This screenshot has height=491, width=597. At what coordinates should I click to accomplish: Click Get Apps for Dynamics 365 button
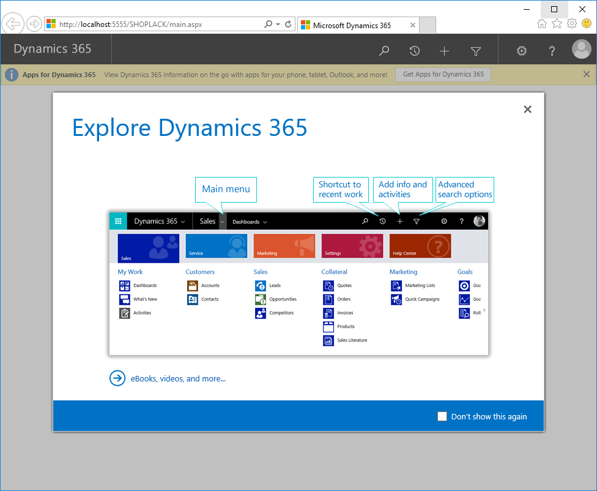[x=443, y=74]
